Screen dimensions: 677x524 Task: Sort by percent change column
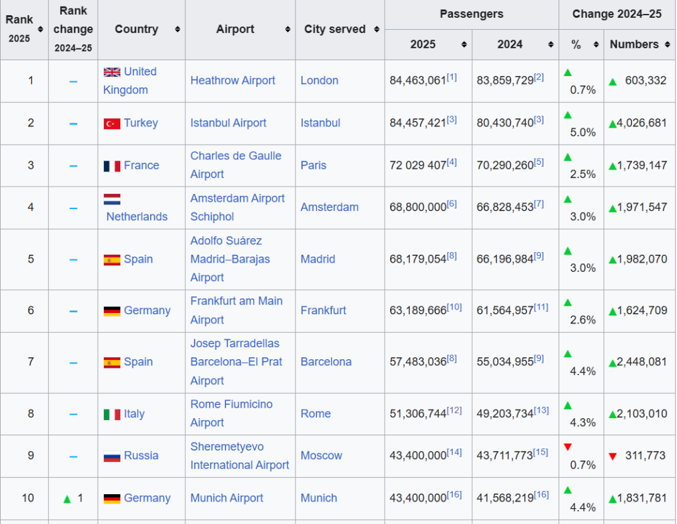coord(595,44)
